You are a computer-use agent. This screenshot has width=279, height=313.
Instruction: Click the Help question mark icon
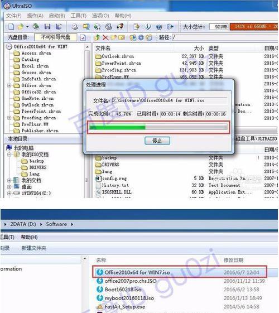[x=159, y=27]
